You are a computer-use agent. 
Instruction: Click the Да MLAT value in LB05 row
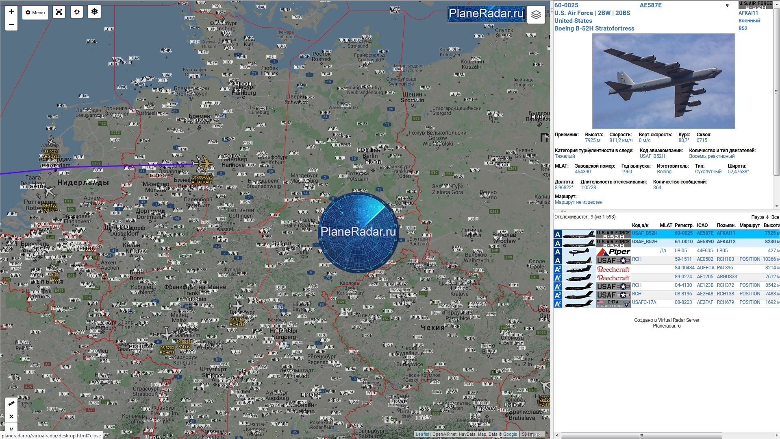[663, 251]
